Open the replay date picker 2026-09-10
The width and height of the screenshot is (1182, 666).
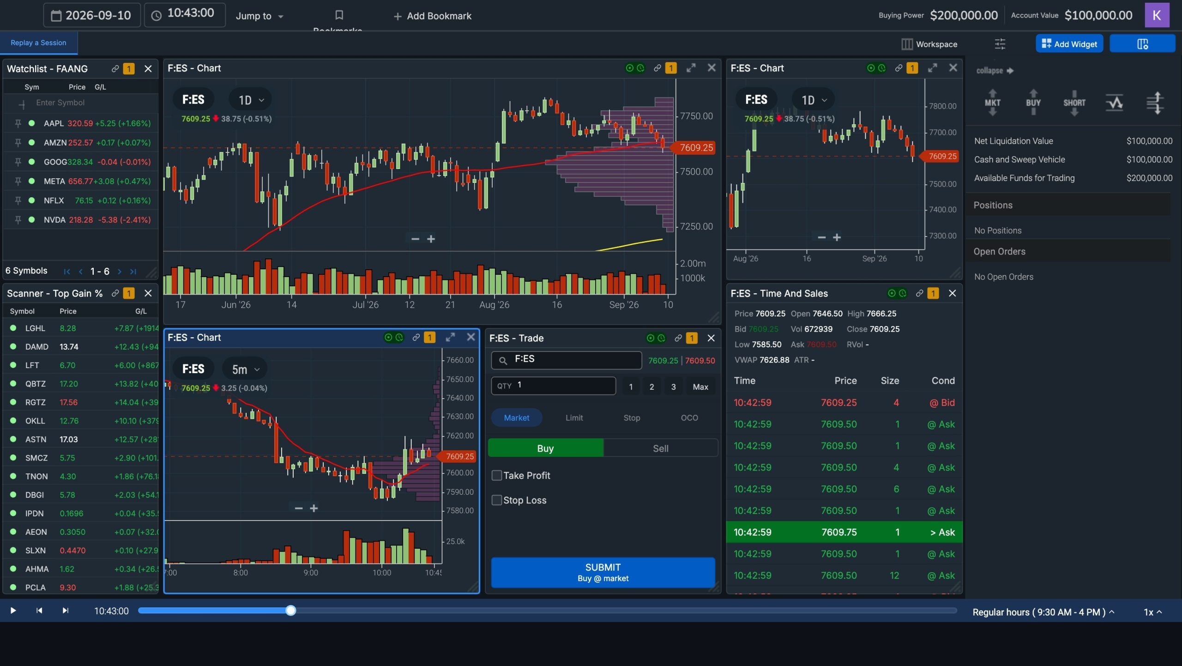(92, 15)
